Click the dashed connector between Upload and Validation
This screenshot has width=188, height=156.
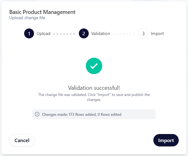(64, 33)
